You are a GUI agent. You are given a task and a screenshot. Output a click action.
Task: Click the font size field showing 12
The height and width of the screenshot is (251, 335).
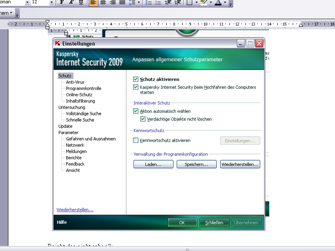[x=40, y=3]
